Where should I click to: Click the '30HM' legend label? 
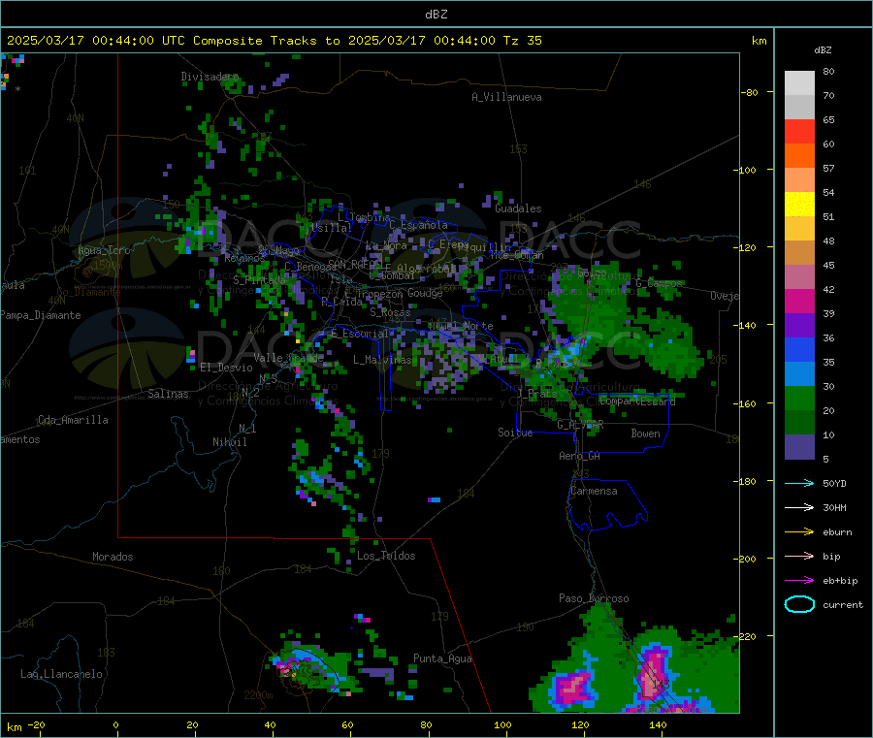[834, 507]
